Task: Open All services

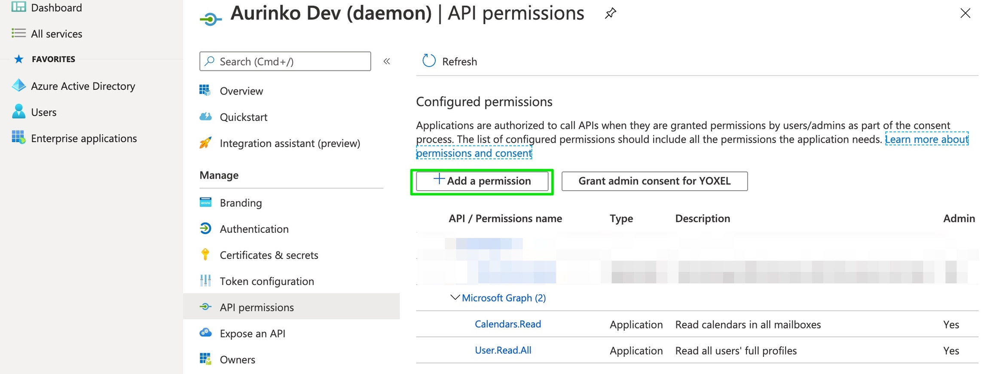Action: coord(56,33)
